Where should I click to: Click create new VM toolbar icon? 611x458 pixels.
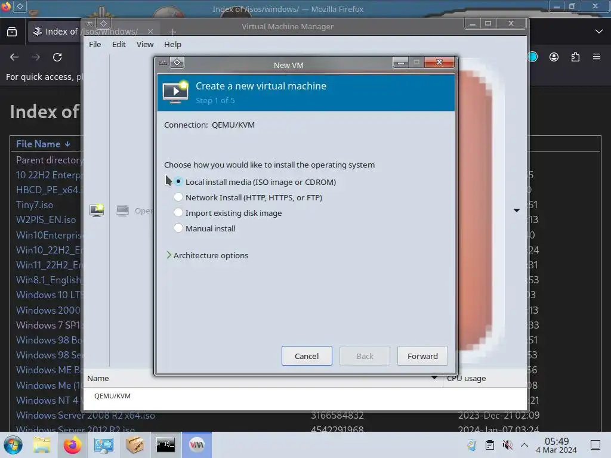click(97, 211)
